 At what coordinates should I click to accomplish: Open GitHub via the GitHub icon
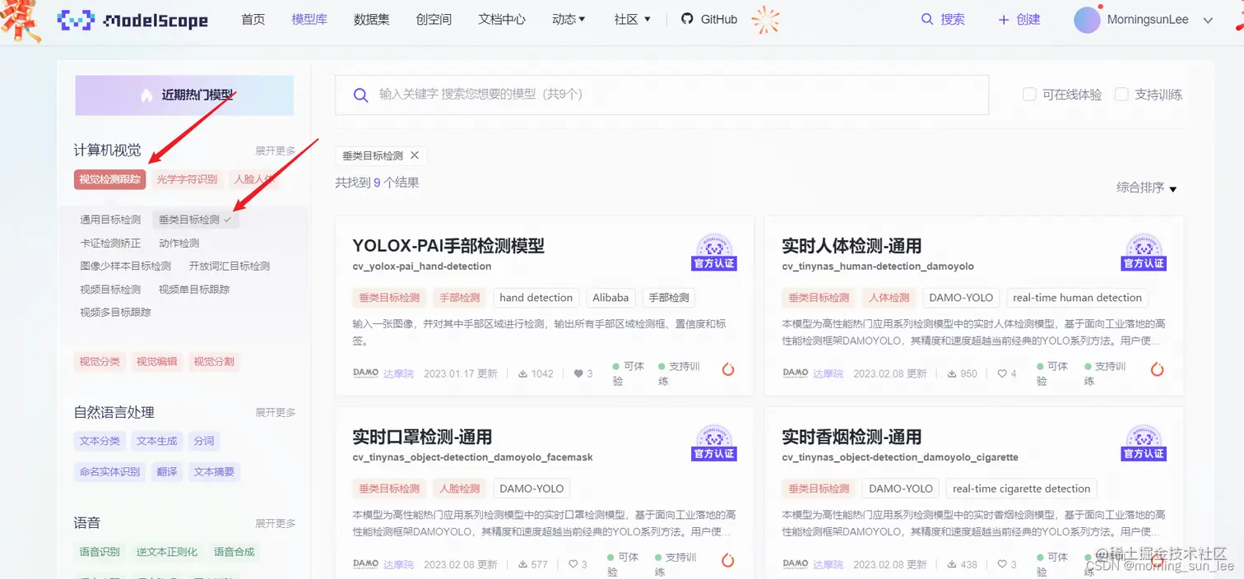(688, 19)
